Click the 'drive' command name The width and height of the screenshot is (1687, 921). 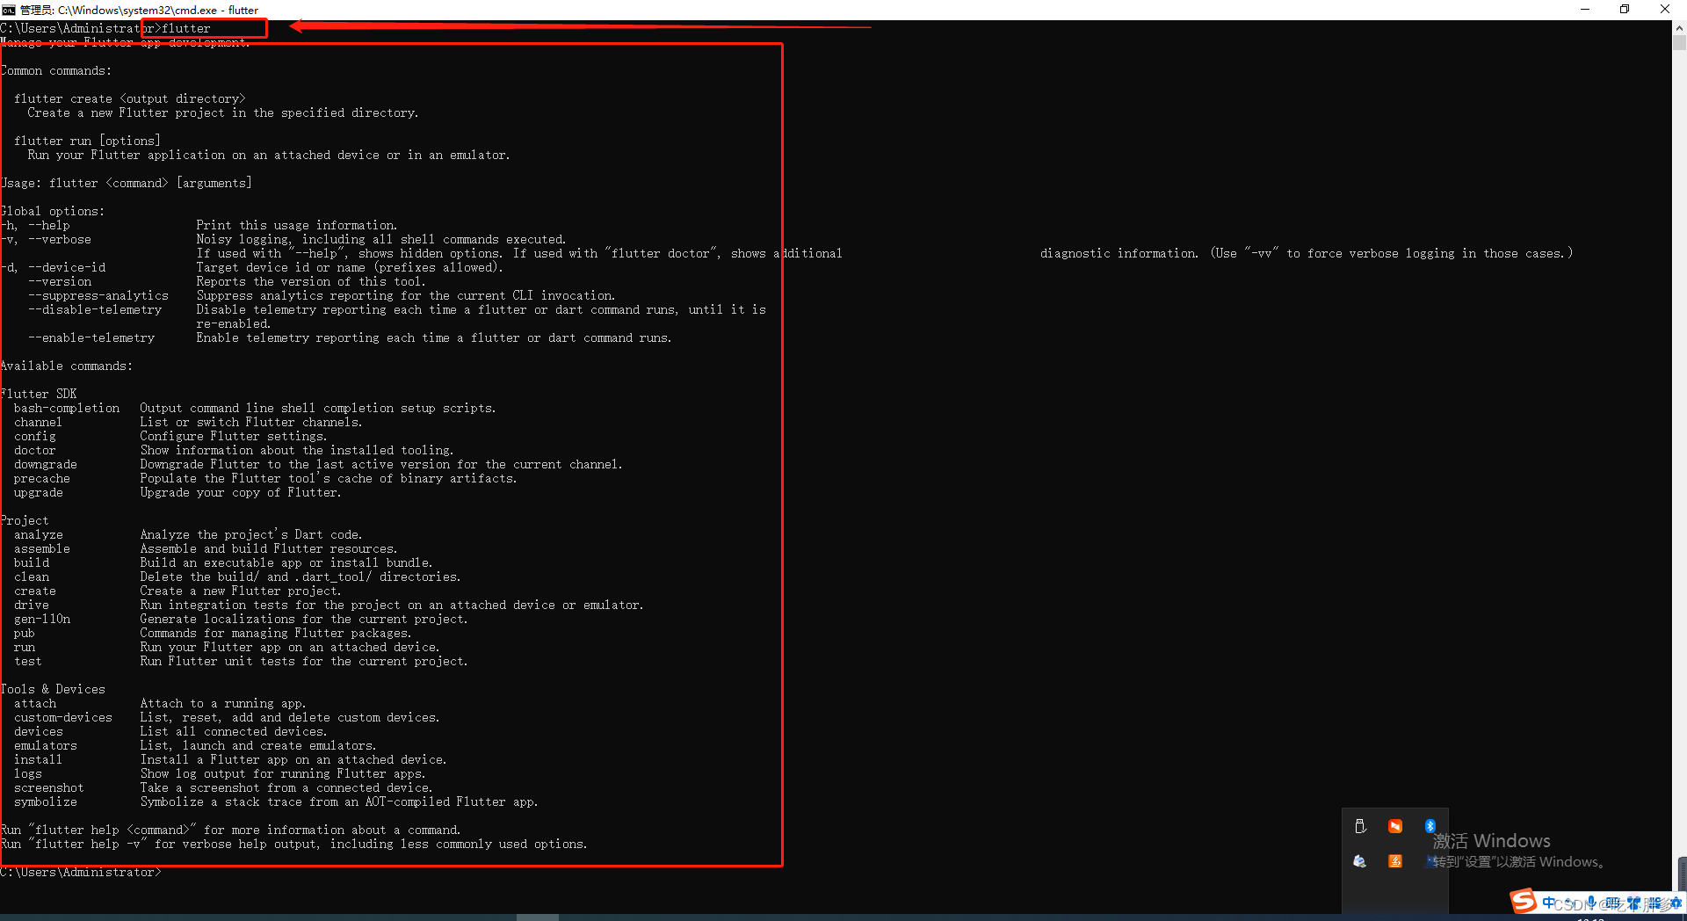pos(32,605)
